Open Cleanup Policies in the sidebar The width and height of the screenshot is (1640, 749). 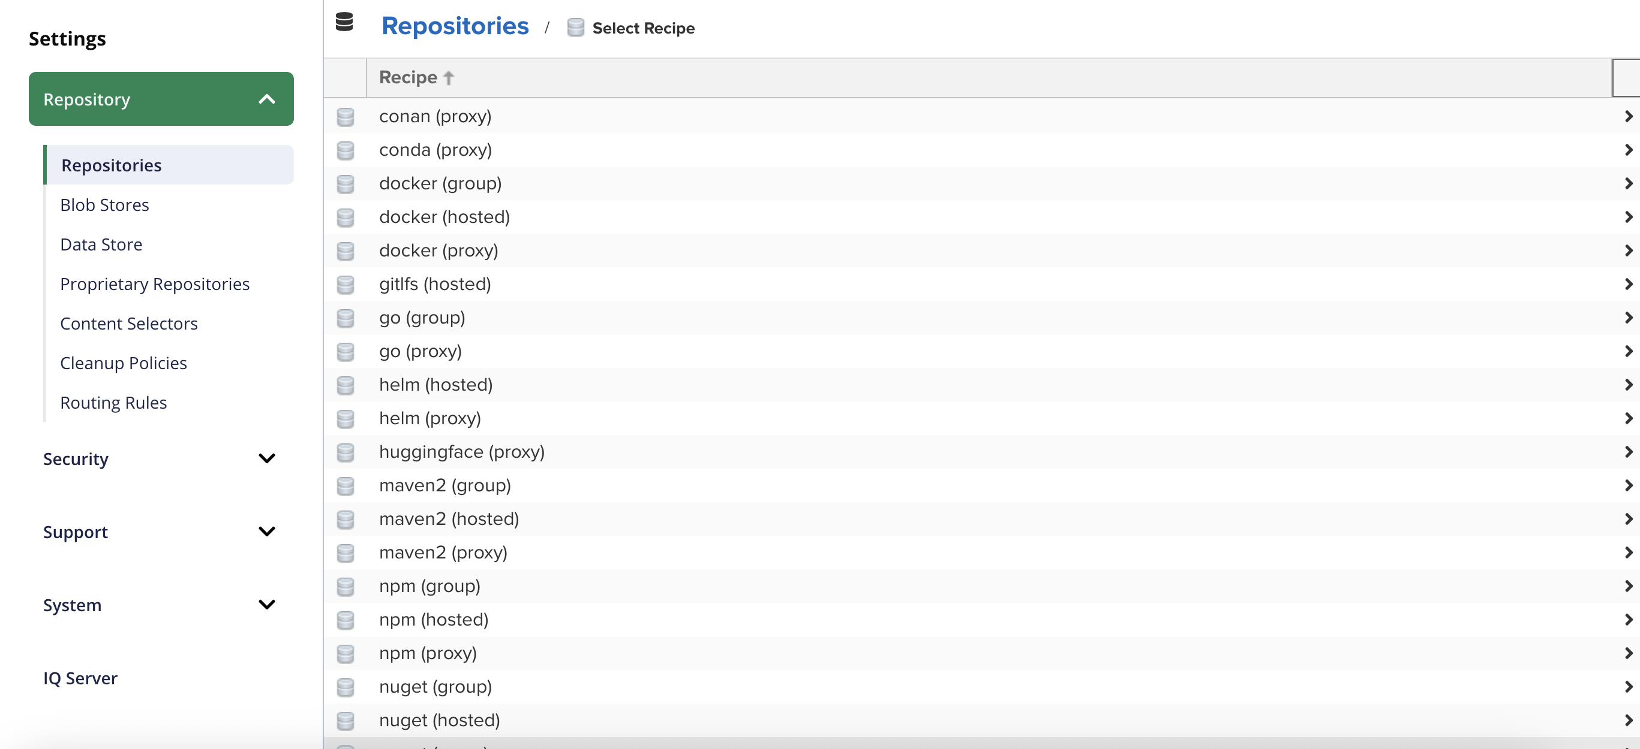pos(124,363)
